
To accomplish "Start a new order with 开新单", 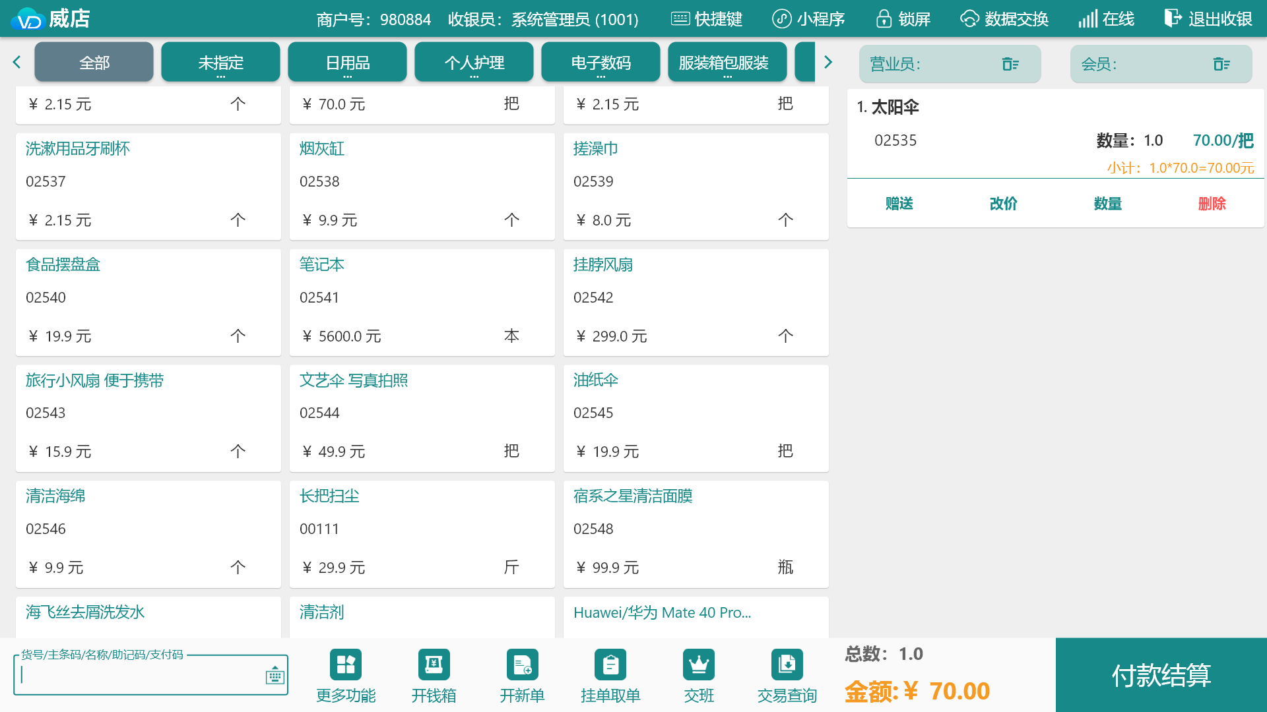I will click(x=522, y=665).
